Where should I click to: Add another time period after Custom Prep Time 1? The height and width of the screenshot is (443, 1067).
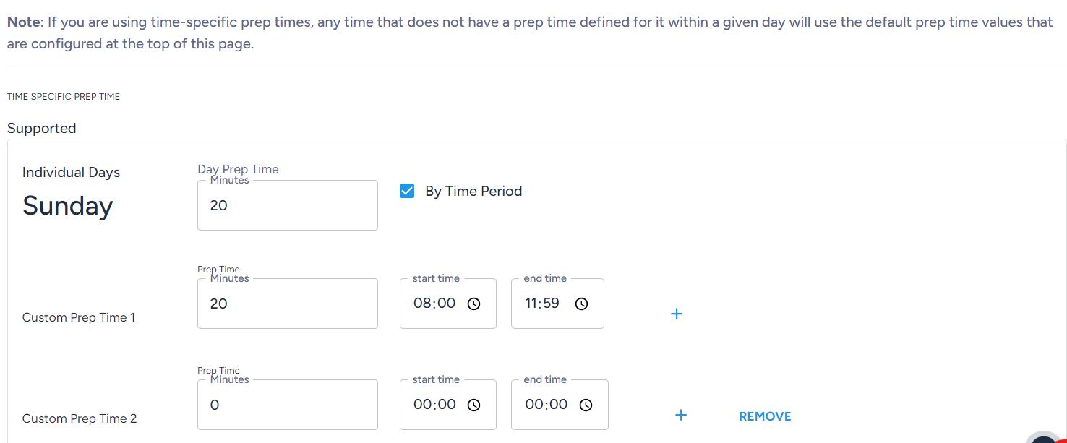pyautogui.click(x=677, y=314)
